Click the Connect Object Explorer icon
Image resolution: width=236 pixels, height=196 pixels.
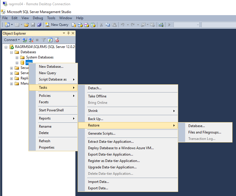pyautogui.click(x=24, y=40)
